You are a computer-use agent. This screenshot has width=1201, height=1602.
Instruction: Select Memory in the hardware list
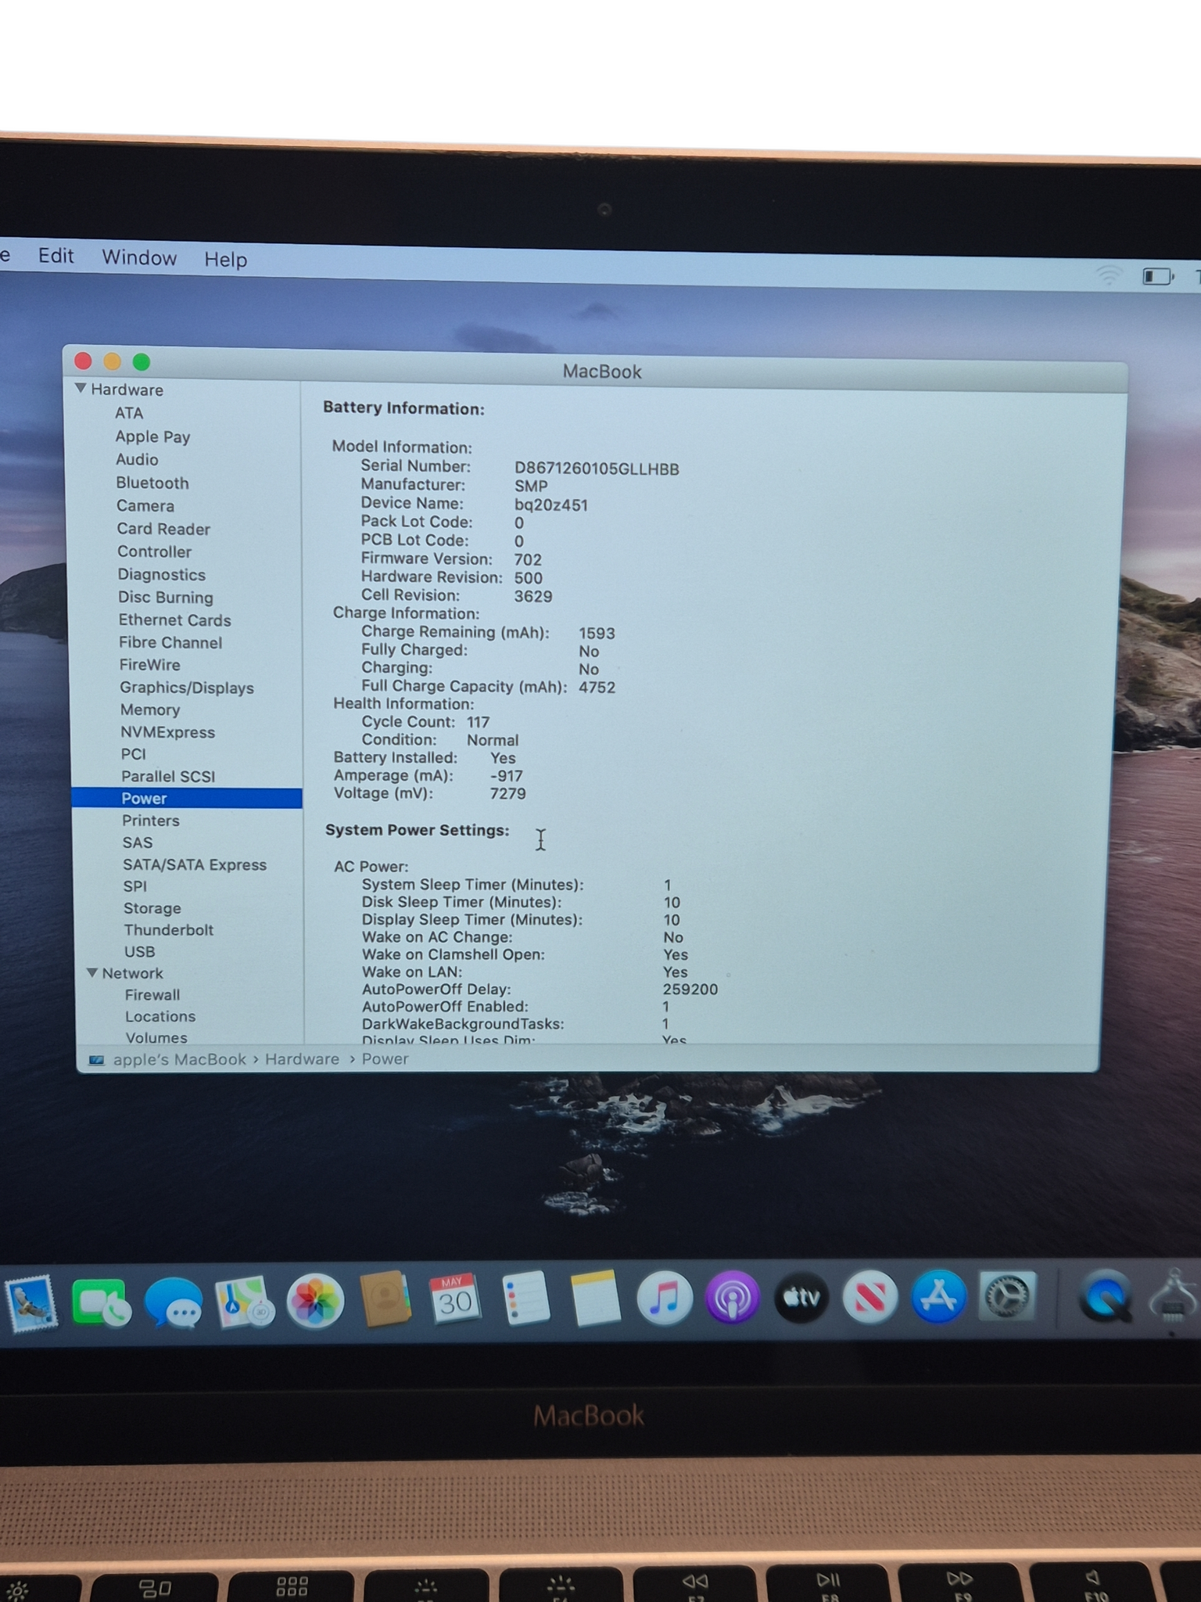click(150, 709)
